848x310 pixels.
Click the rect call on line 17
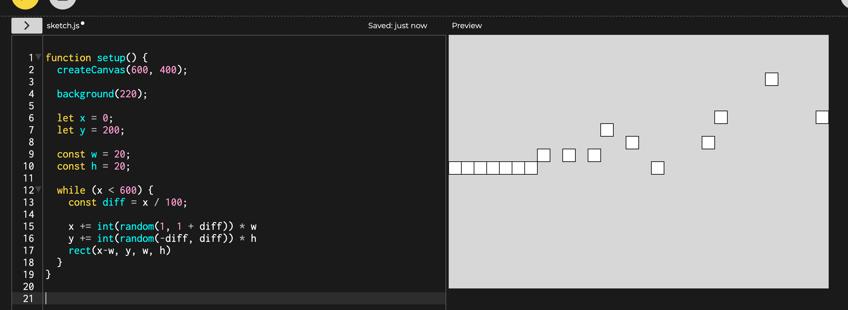tap(80, 250)
